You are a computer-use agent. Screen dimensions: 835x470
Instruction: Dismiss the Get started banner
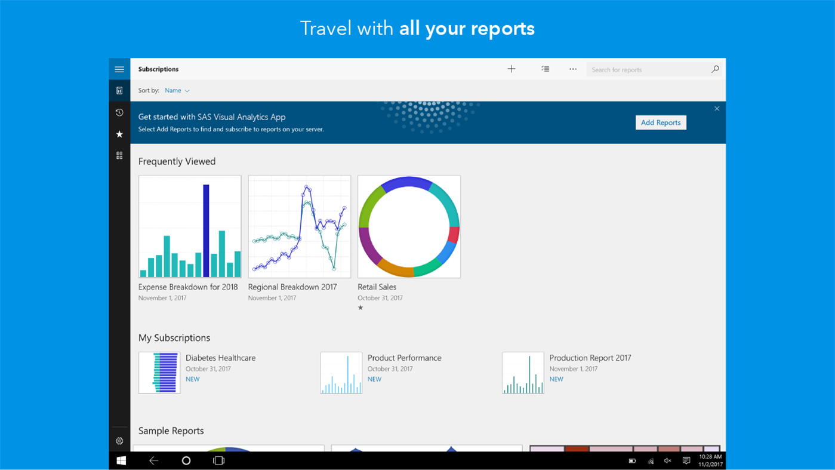[716, 108]
